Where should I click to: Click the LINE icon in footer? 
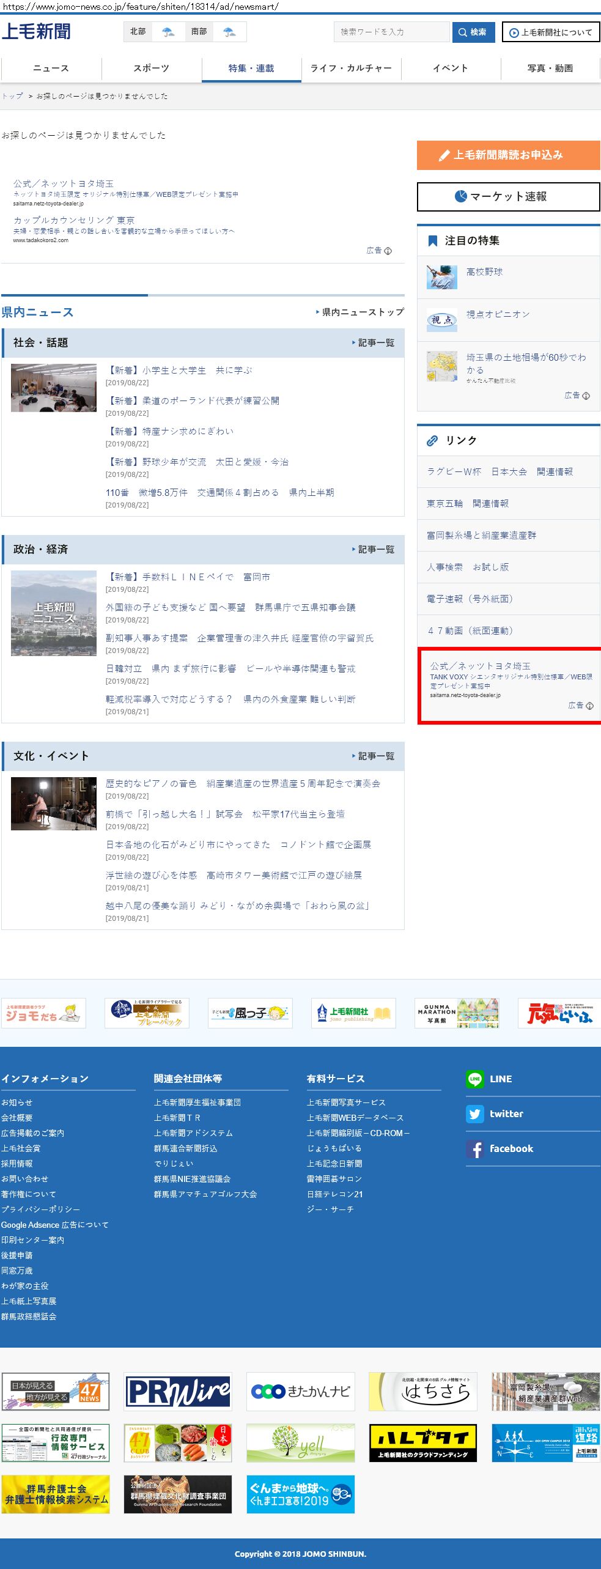(474, 1079)
